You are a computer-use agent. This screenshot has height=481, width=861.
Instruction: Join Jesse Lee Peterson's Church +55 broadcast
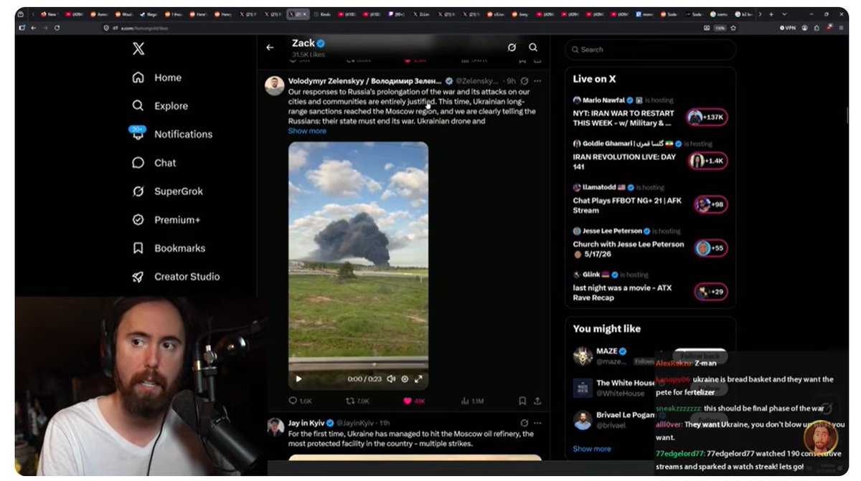coord(710,248)
